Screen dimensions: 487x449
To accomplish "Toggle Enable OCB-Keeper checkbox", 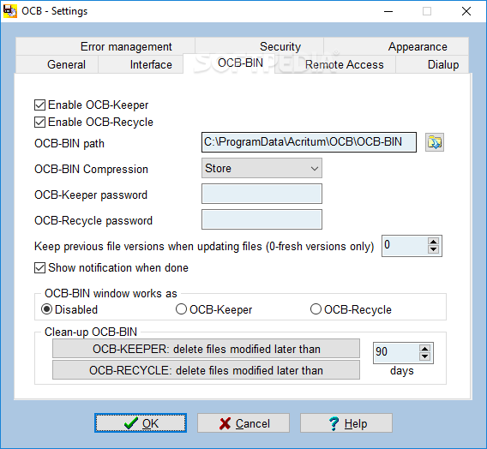I will click(39, 105).
